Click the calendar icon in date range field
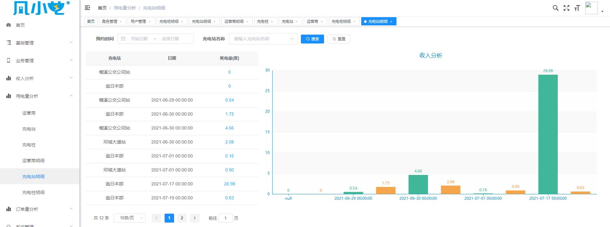Screen dimensions: 610x227 [123, 39]
